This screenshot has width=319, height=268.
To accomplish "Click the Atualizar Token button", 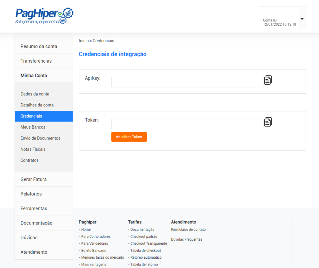I will pyautogui.click(x=129, y=137).
